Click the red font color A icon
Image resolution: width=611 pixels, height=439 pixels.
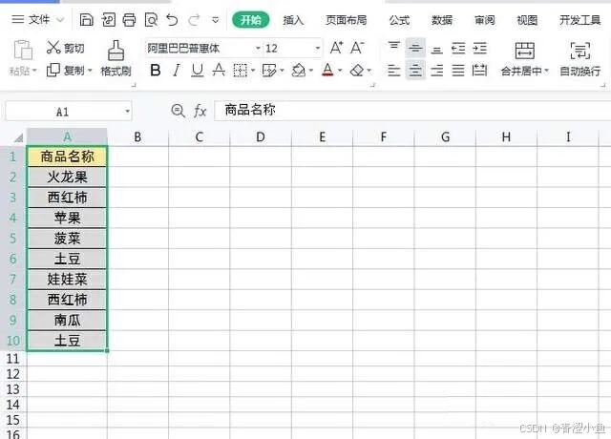coord(327,71)
